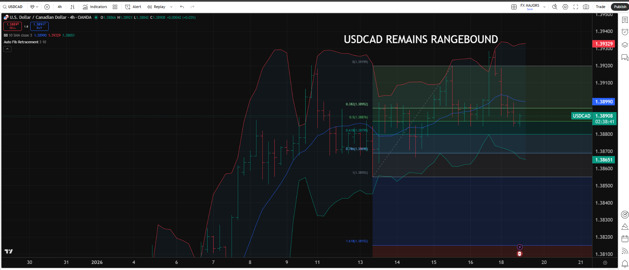629x270 pixels.
Task: Open the layout setup grid icon
Action: click(x=514, y=7)
